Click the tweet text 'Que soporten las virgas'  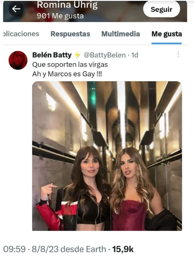pyautogui.click(x=70, y=65)
